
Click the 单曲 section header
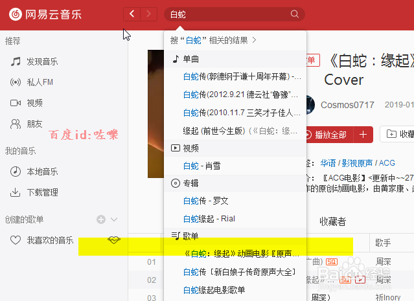(x=235, y=59)
